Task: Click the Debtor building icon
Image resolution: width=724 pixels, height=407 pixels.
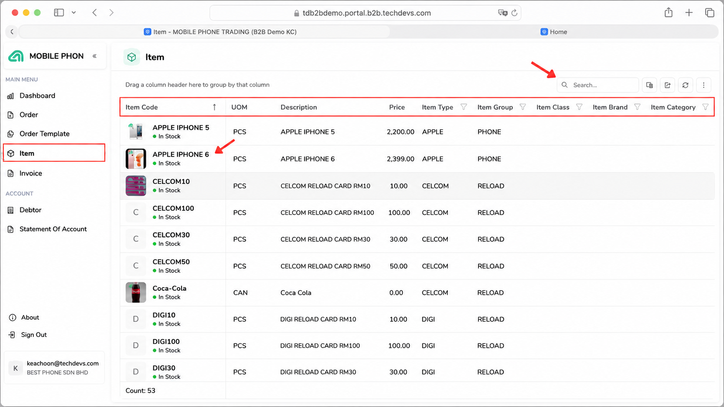Action: (11, 210)
